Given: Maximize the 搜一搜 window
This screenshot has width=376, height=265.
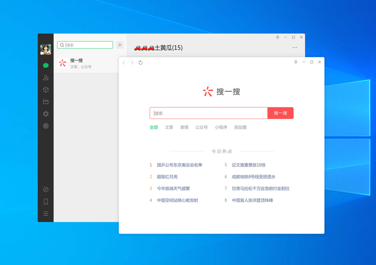Looking at the screenshot, I should tap(312, 62).
